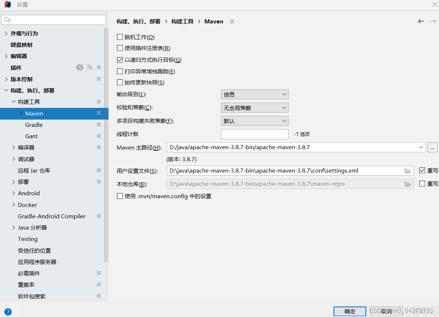The image size is (439, 317).
Task: Click the project icon in 构建工具 row
Action: point(99,102)
